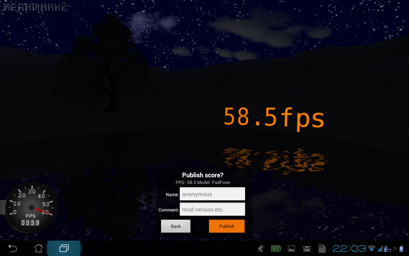
Task: Tap the green battery 63 indicator
Action: pos(276,249)
